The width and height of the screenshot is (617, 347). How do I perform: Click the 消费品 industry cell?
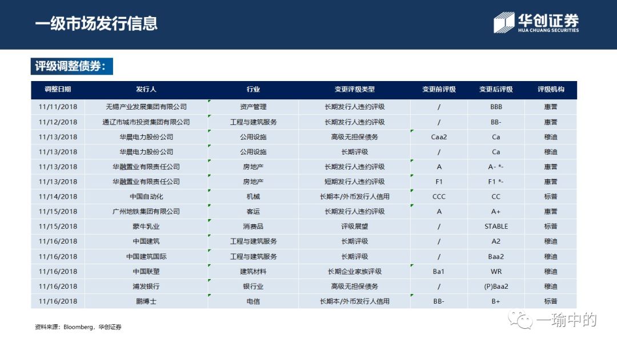pos(253,227)
